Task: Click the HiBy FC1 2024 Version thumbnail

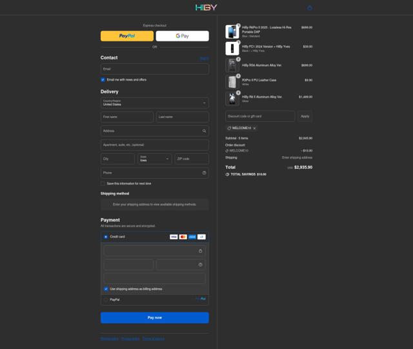Action: coord(232,48)
